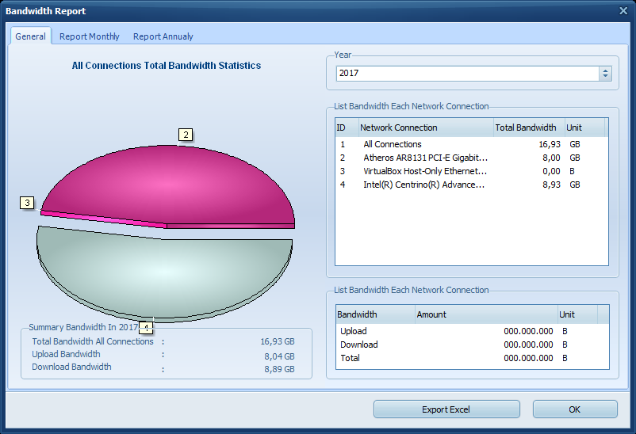The width and height of the screenshot is (636, 434).
Task: Click the 16,93 GB summary total value
Action: 278,341
